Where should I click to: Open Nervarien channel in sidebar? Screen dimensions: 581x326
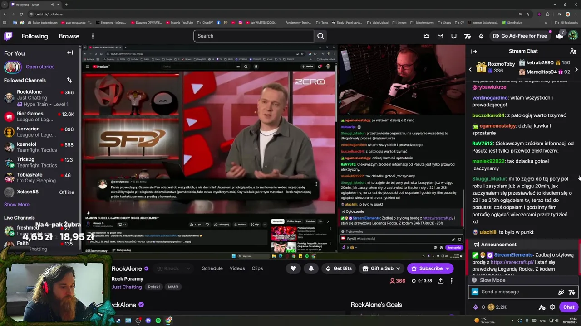pyautogui.click(x=39, y=132)
